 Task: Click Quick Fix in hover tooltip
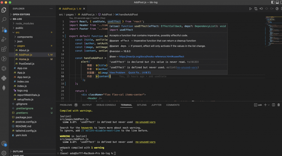[x=140, y=73]
